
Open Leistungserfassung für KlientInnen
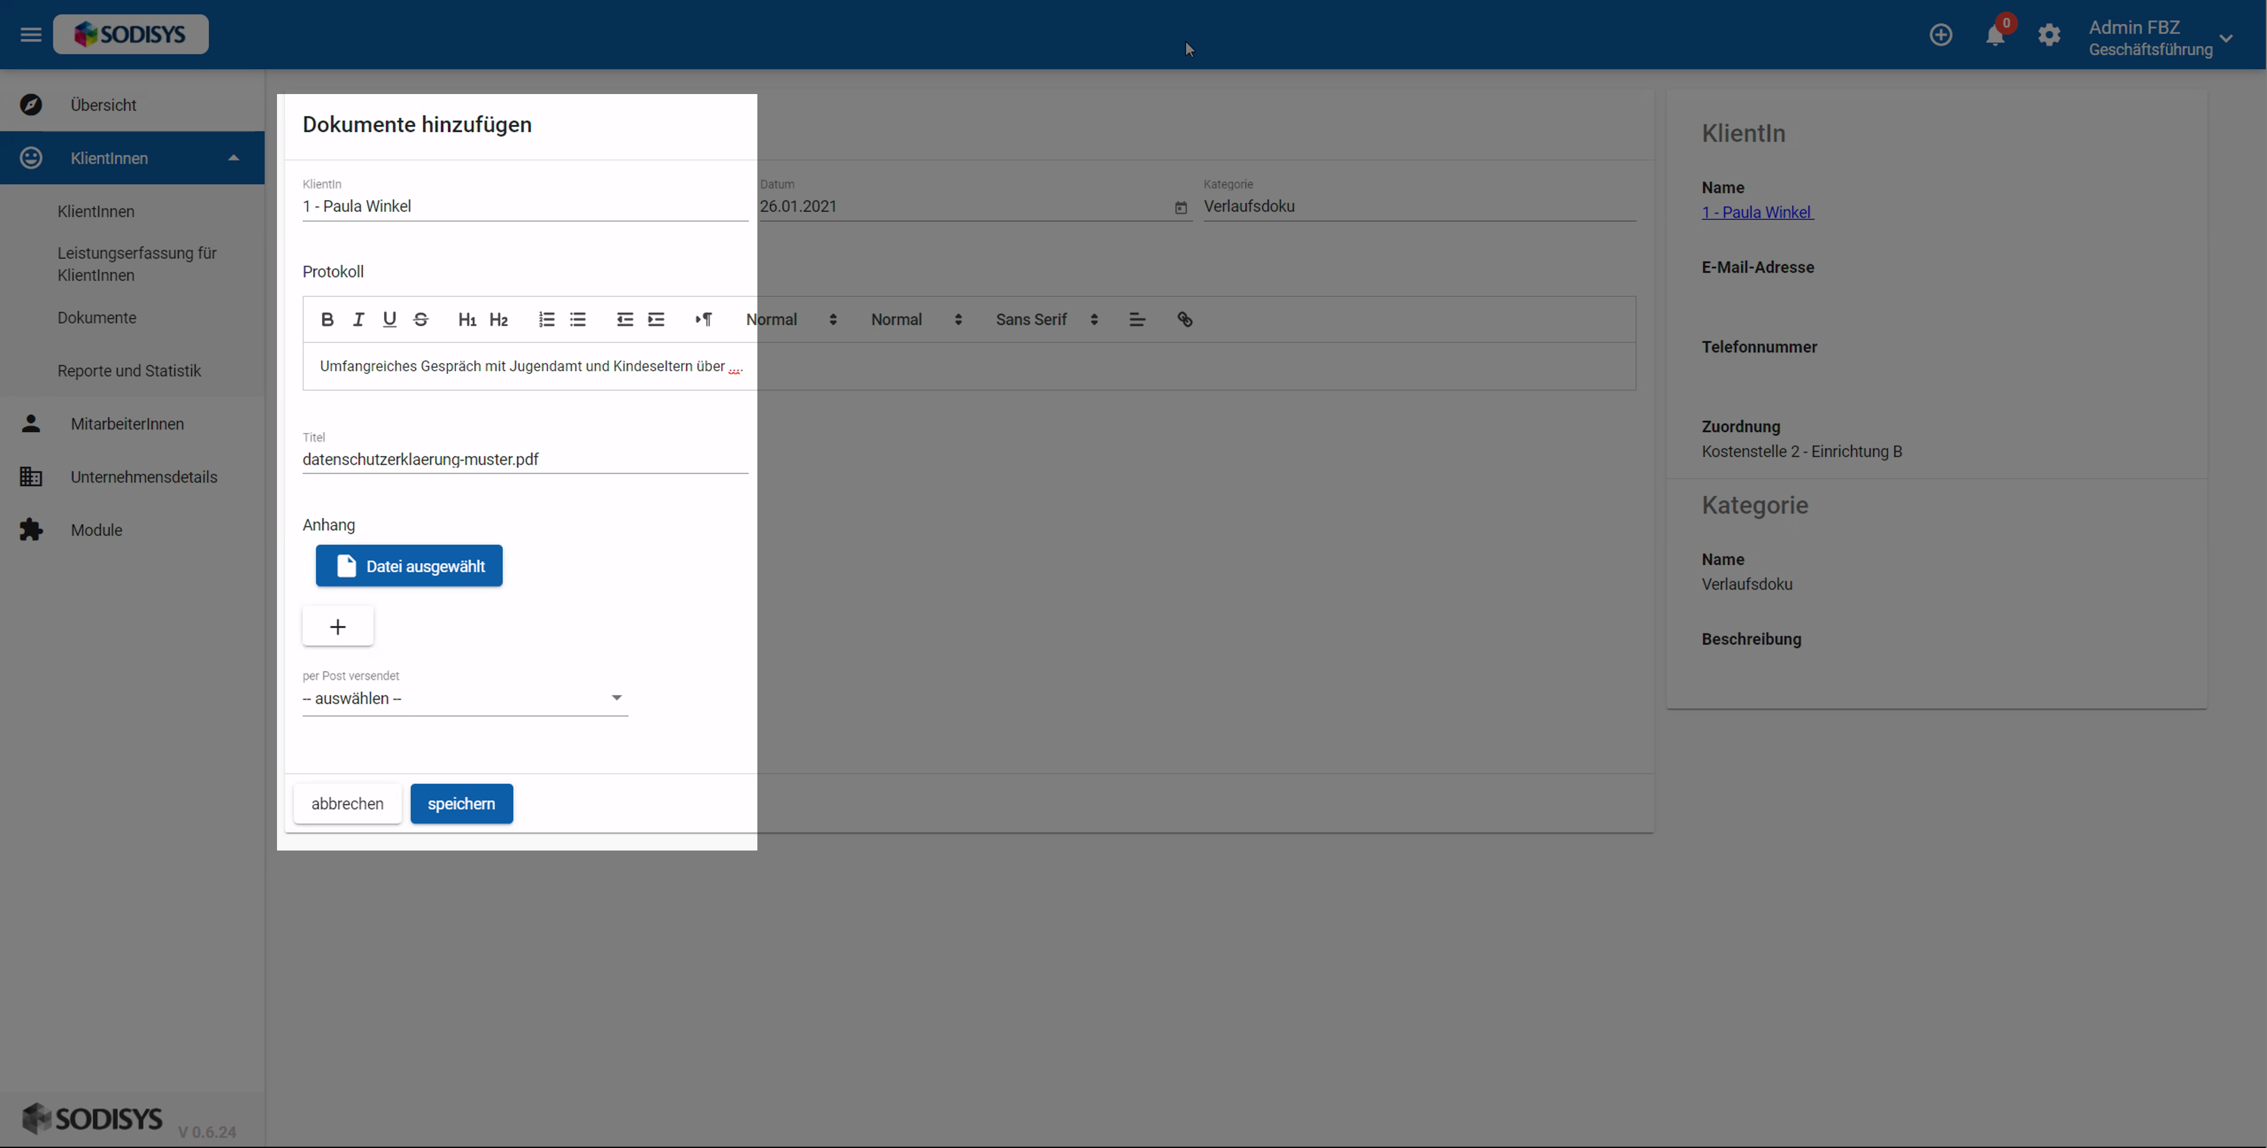tap(137, 264)
